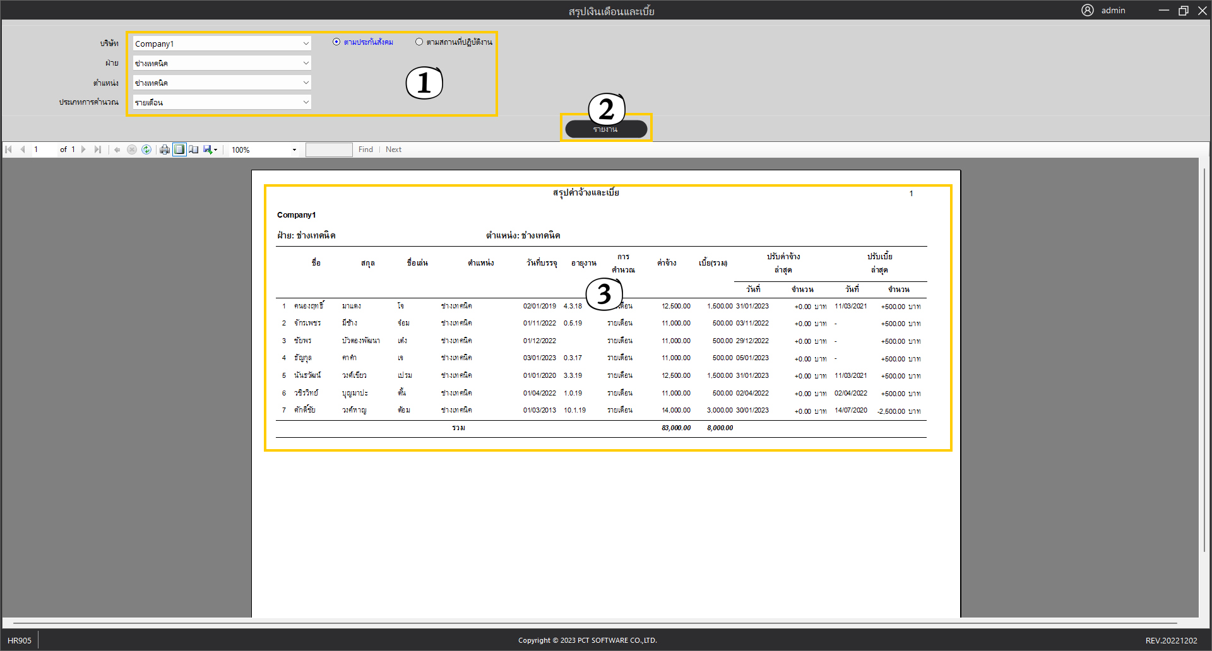This screenshot has height=651, width=1212.
Task: Click the find text input box
Action: point(329,150)
